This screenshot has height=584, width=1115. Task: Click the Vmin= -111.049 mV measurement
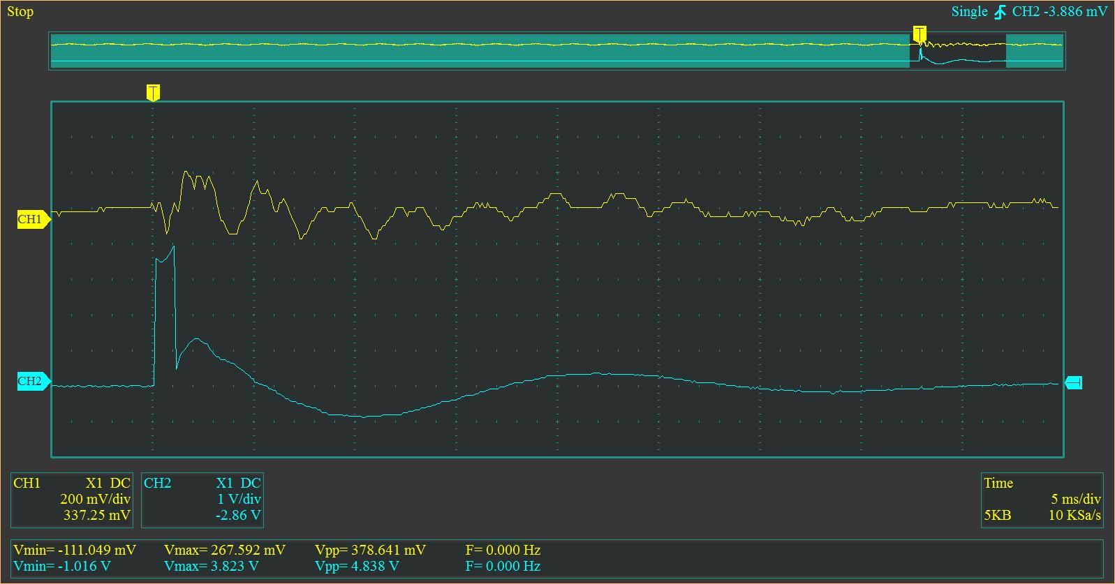[75, 550]
